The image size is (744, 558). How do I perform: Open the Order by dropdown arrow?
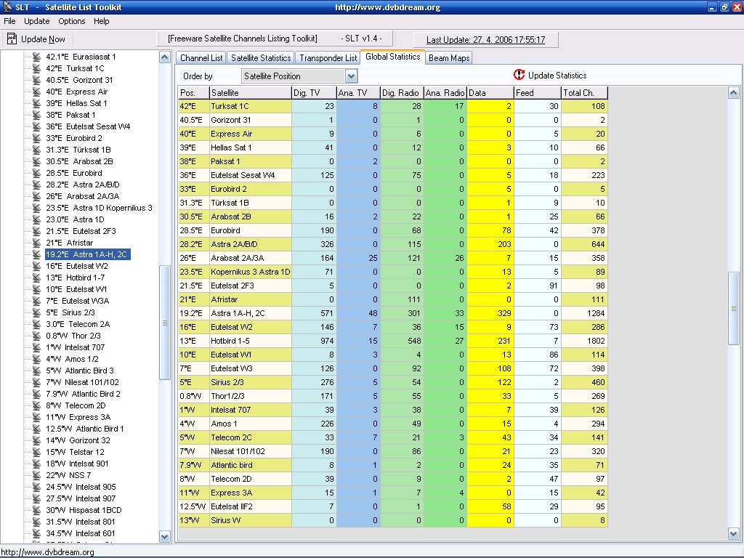click(351, 76)
